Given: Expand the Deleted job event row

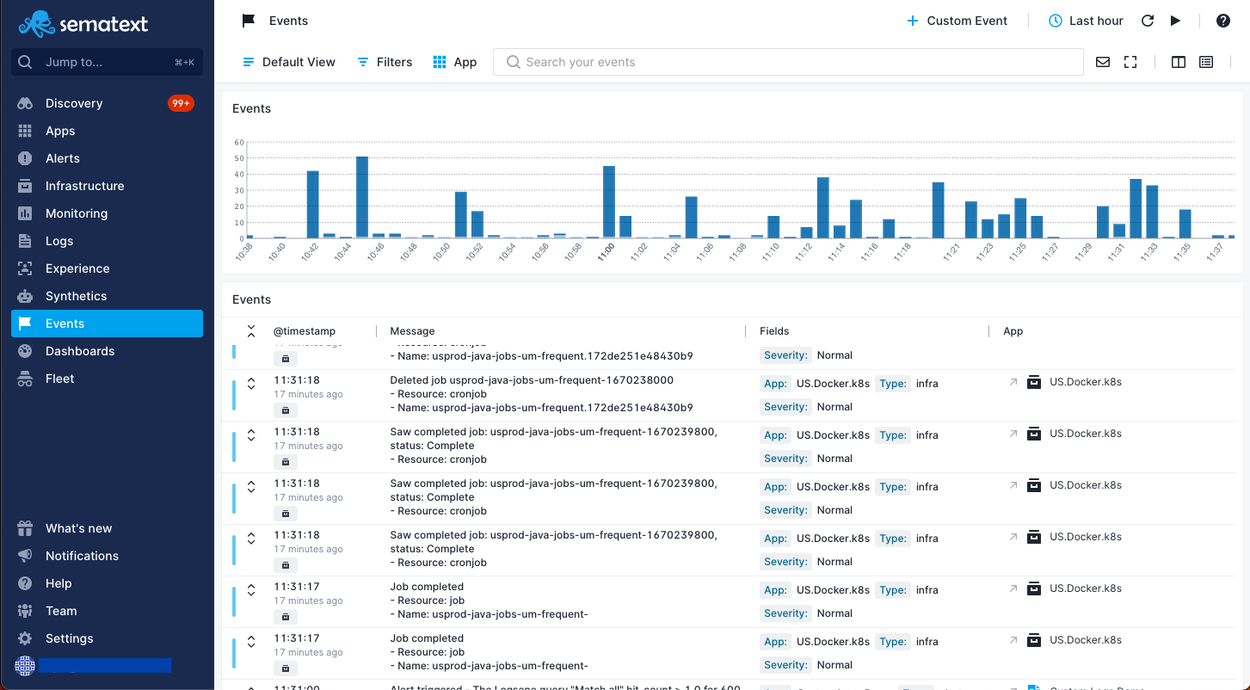Looking at the screenshot, I should [x=251, y=384].
